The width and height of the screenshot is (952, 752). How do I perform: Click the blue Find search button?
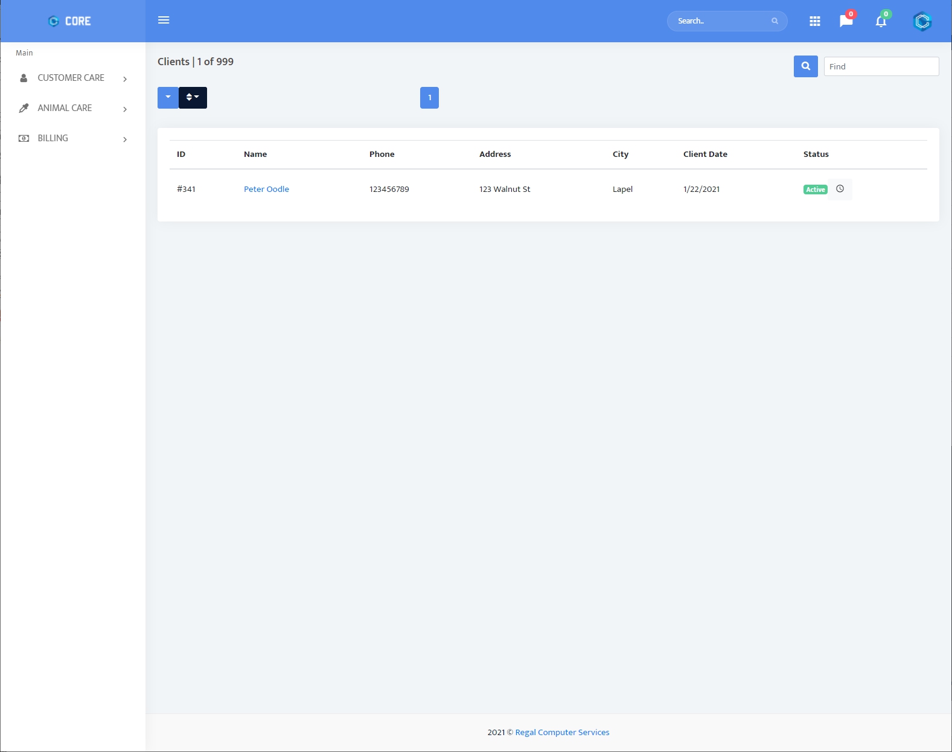coord(805,66)
